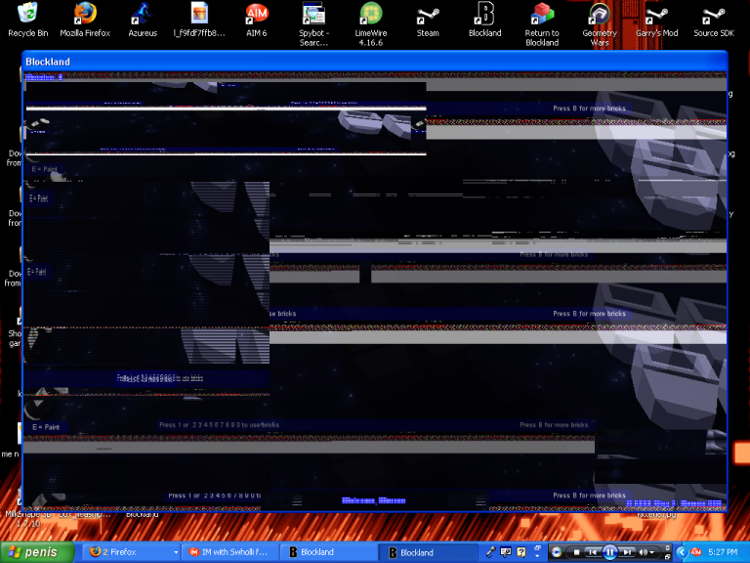Pause playback in the taskbar media player
The width and height of the screenshot is (750, 563).
tap(609, 552)
